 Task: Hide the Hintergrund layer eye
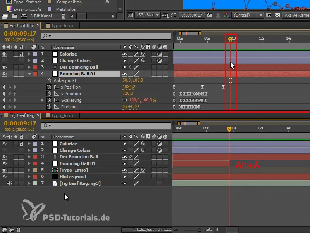(4, 177)
